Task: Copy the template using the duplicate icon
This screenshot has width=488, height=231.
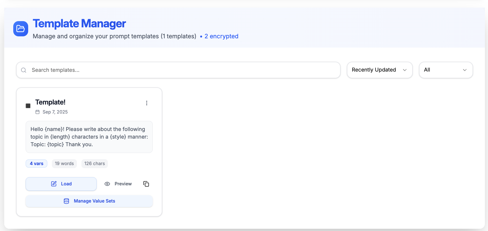Action: [146, 184]
